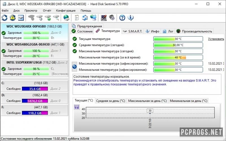Switch to the Состояние tab
This screenshot has height=141, width=226.
[82, 31]
